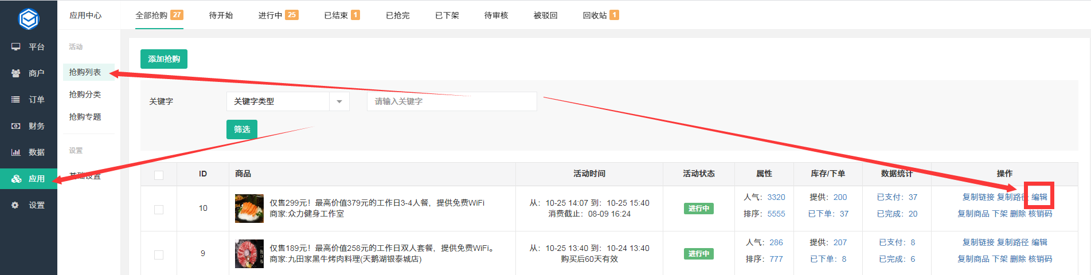This screenshot has width=1091, height=275.
Task: Click supply value 207 in ID 9 row
Action: (840, 242)
